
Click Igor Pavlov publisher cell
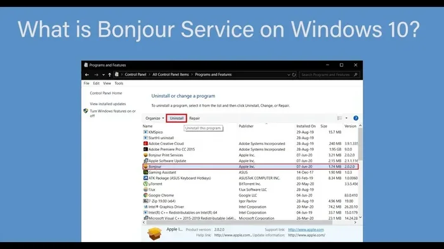coord(247,201)
